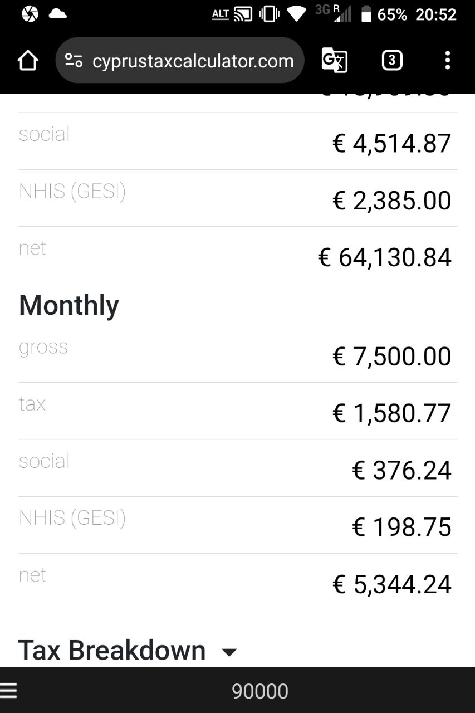
Task: Tap the cast icon in status bar
Action: (243, 14)
